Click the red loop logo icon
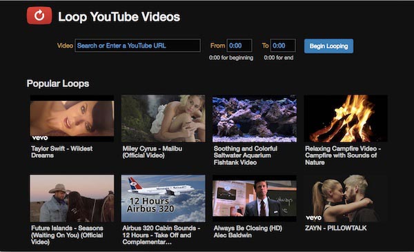Viewport: 414px width, 252px height. coord(39,16)
